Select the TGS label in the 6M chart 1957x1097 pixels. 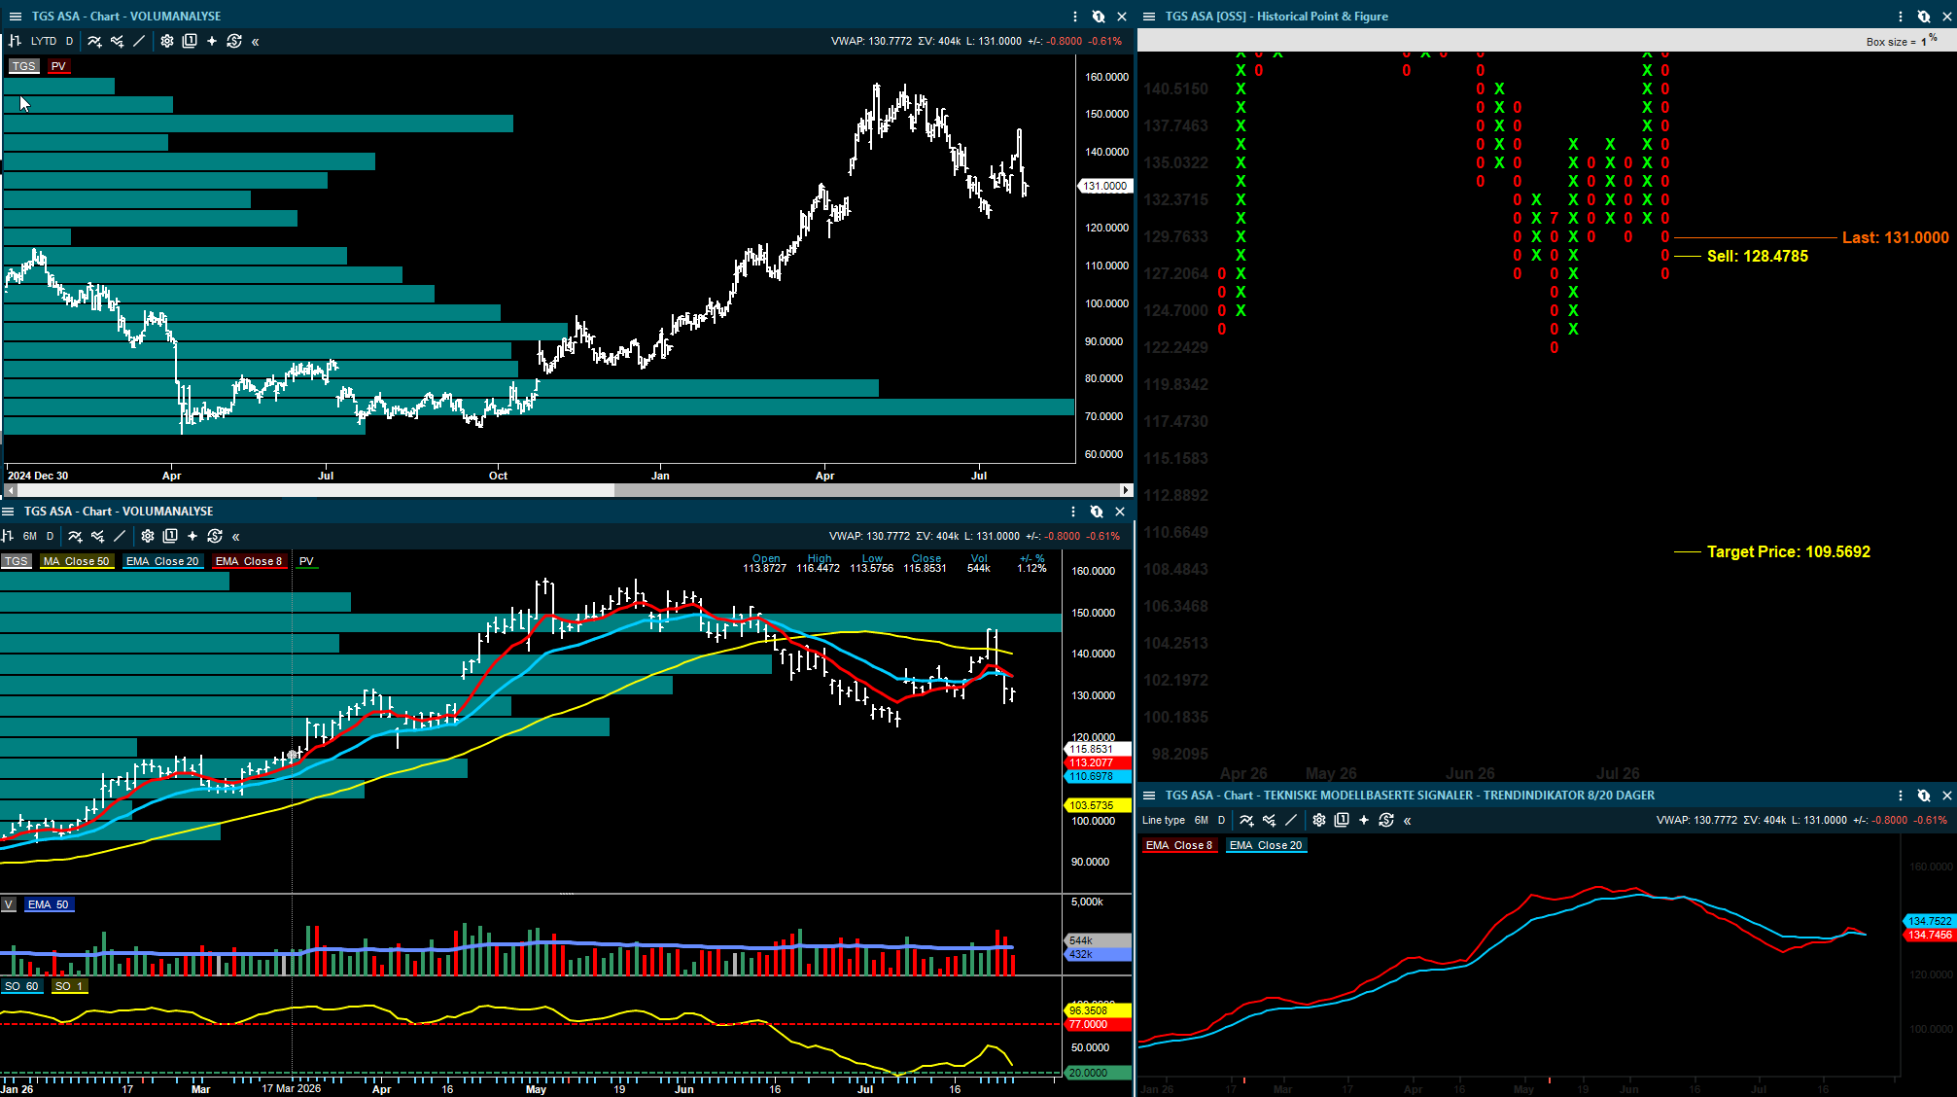point(16,561)
